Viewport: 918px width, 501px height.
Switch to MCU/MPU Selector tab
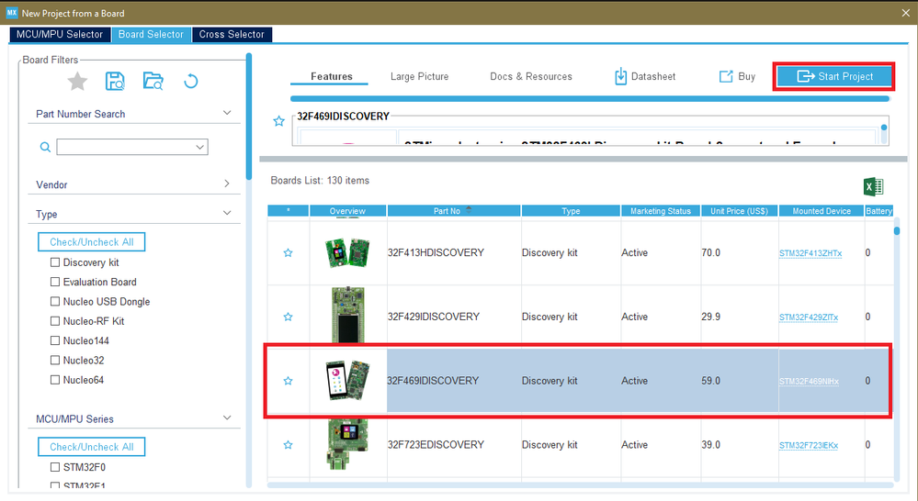click(x=60, y=35)
